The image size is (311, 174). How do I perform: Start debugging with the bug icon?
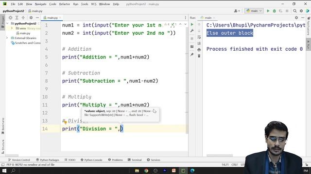click(274, 11)
